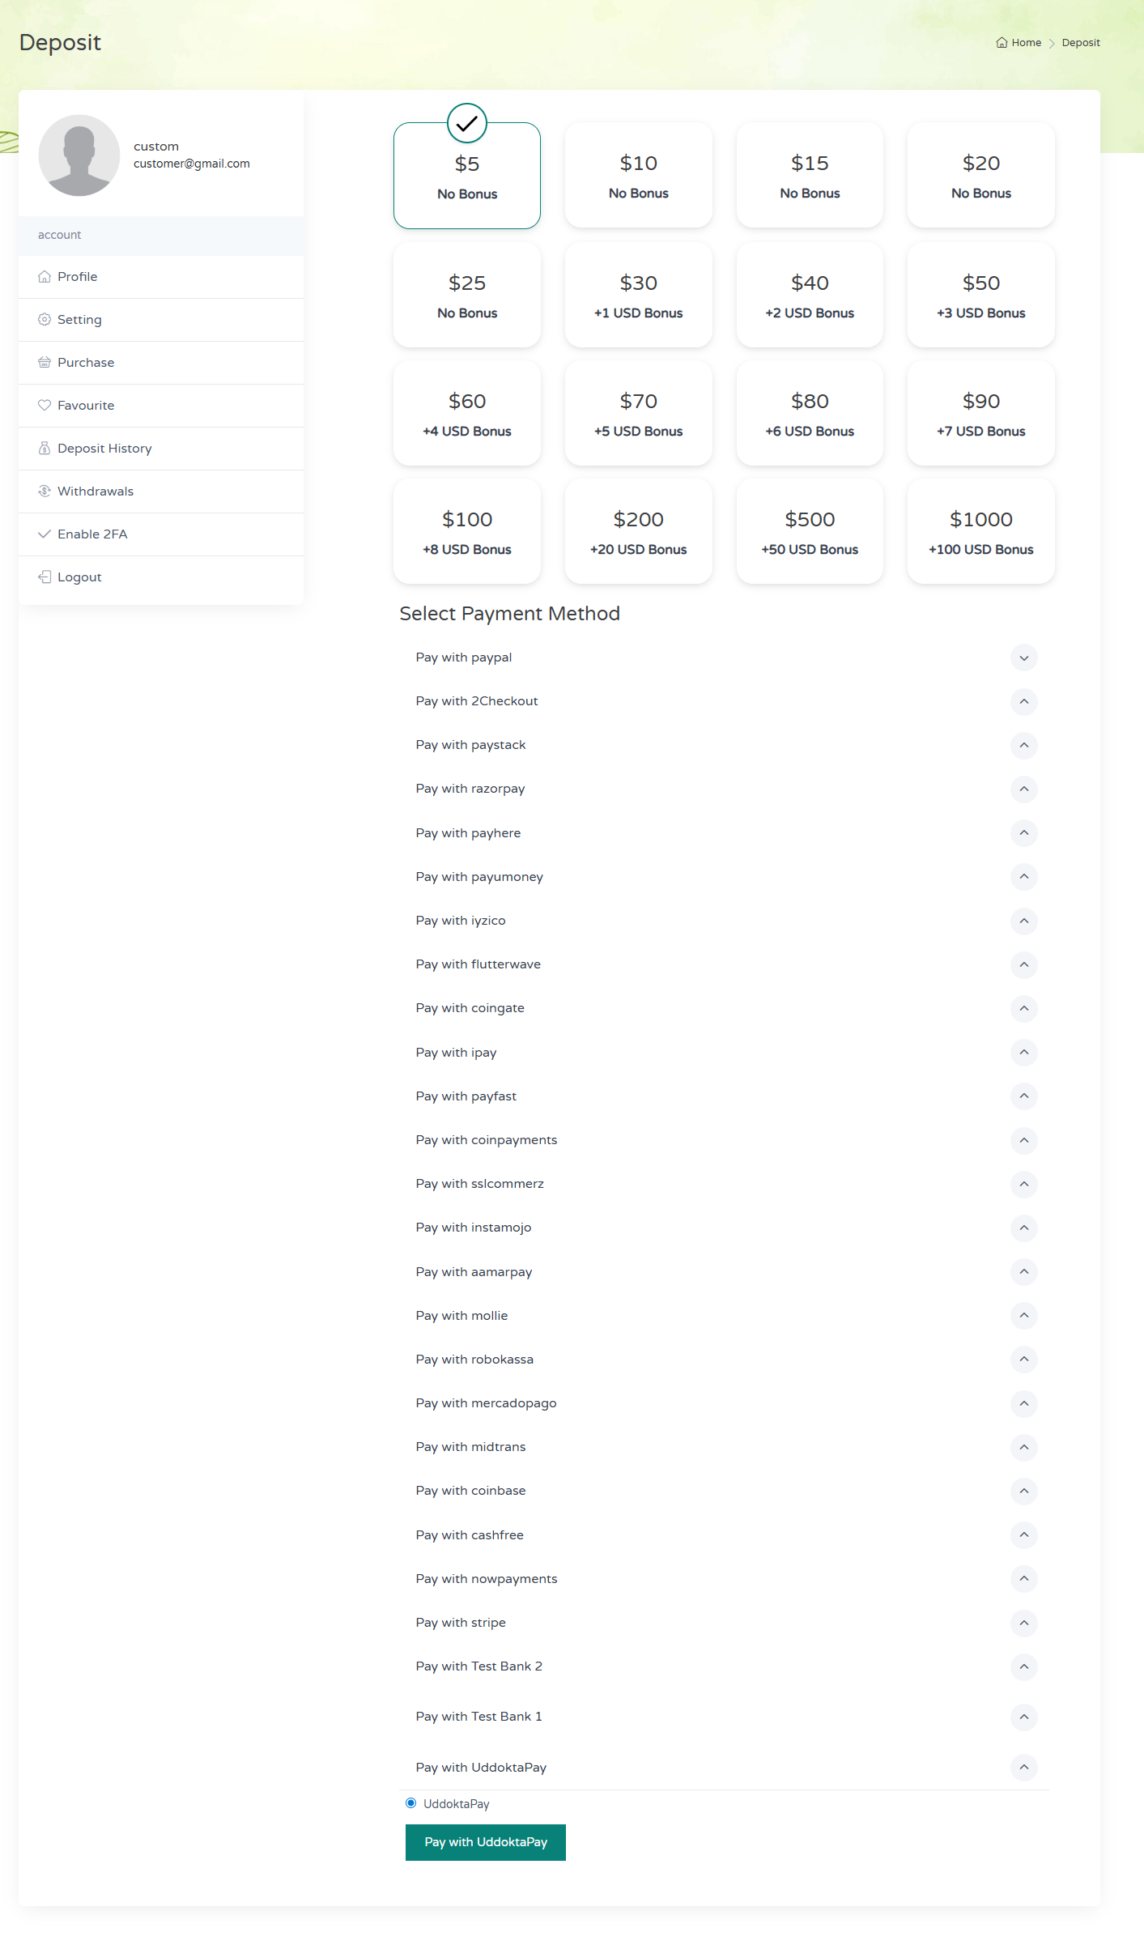
Task: Click the user avatar picture
Action: [79, 155]
